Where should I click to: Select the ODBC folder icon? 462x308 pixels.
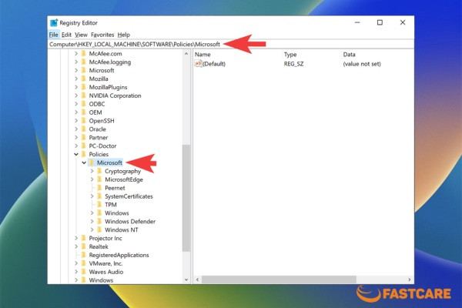click(84, 104)
